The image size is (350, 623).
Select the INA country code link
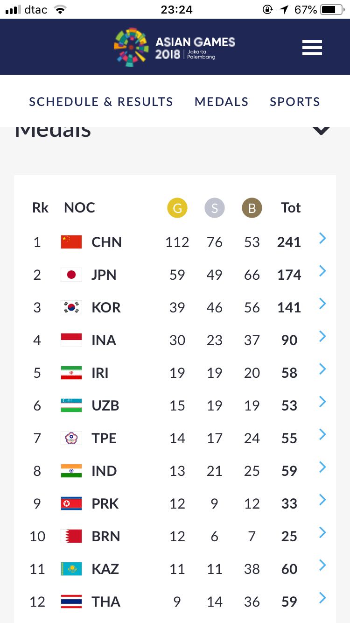104,340
